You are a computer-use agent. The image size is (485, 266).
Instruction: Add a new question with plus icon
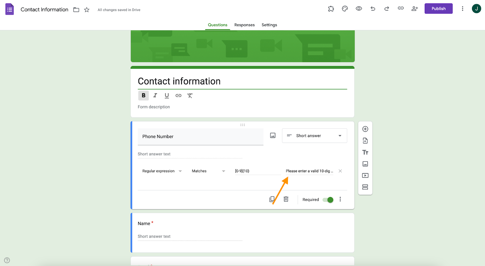pyautogui.click(x=365, y=129)
